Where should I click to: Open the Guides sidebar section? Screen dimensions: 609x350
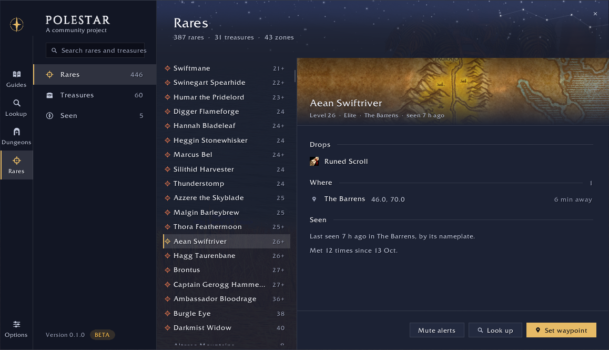tap(16, 79)
